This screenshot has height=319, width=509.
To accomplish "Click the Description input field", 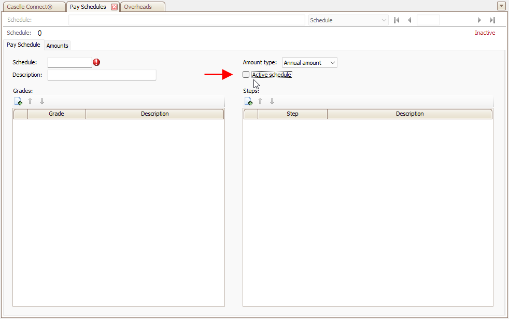I will [x=102, y=75].
